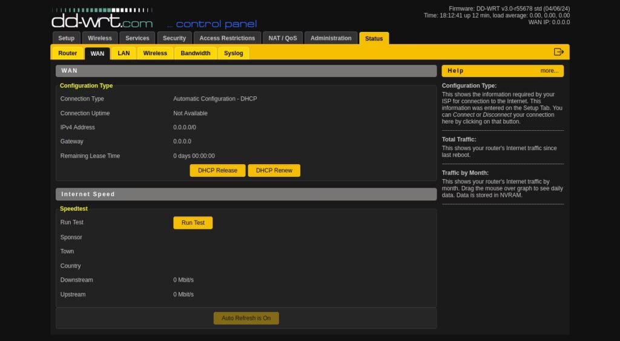Open the NAT / QoS tab
620x341 pixels.
282,38
